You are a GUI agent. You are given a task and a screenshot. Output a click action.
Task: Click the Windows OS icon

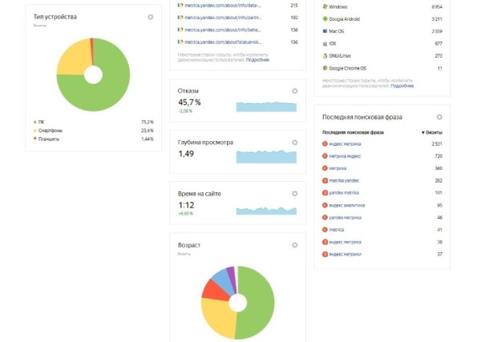[x=325, y=6]
